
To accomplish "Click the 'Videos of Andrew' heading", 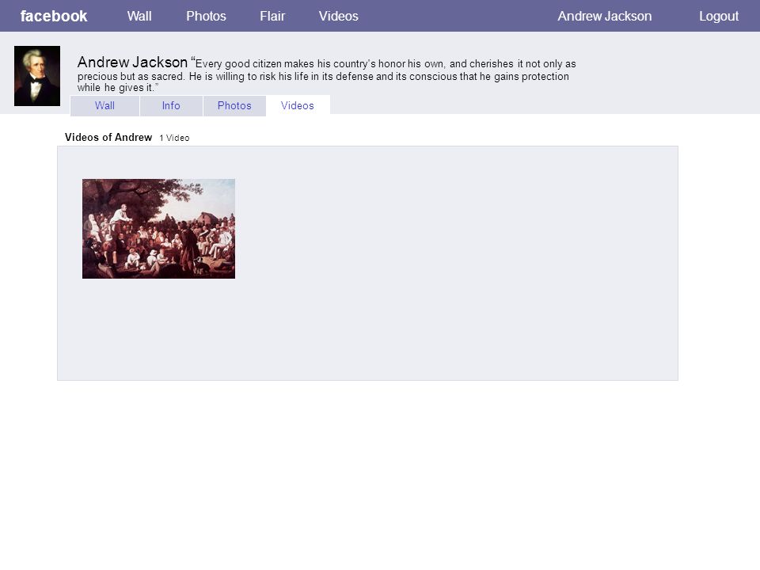I will click(108, 137).
